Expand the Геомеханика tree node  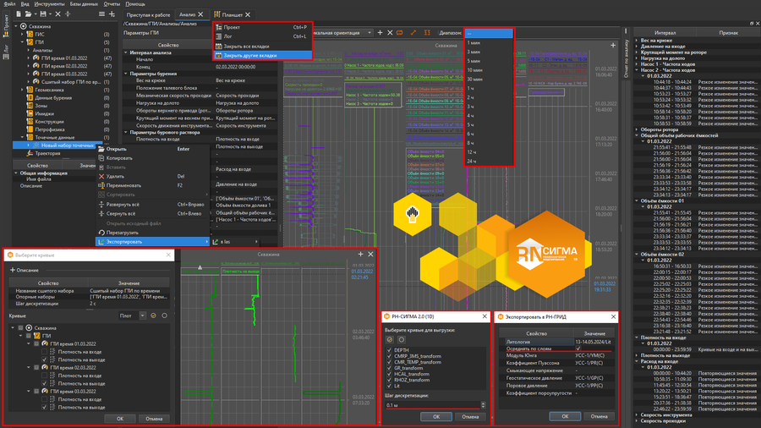click(x=23, y=90)
